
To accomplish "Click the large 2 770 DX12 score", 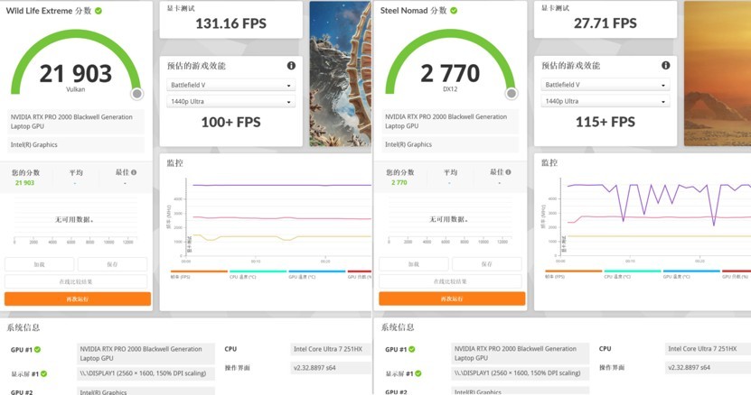I will click(450, 74).
